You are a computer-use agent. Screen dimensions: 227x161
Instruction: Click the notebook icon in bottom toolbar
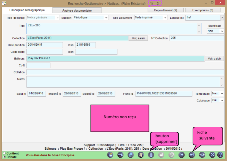point(141,155)
